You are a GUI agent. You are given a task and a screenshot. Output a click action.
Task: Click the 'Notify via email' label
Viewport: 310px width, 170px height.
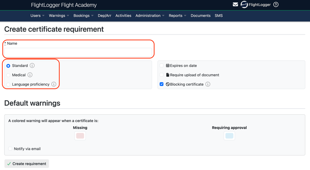(27, 149)
